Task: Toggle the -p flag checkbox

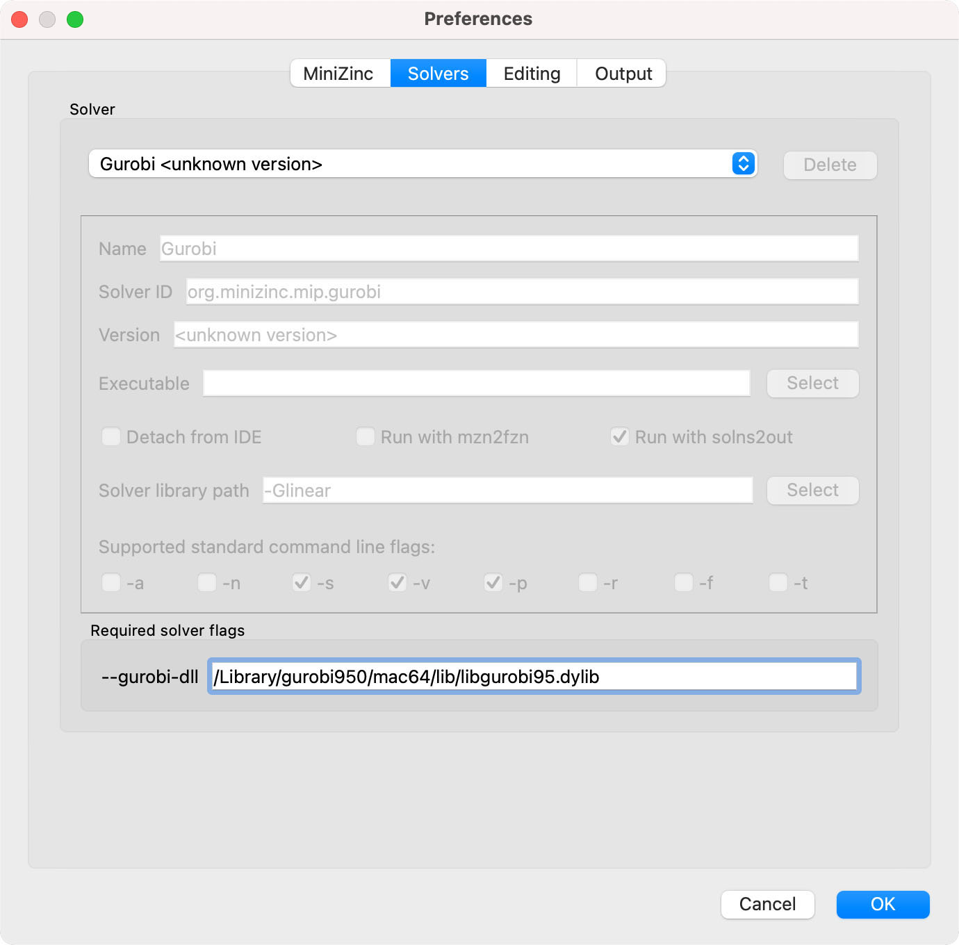Action: 493,582
